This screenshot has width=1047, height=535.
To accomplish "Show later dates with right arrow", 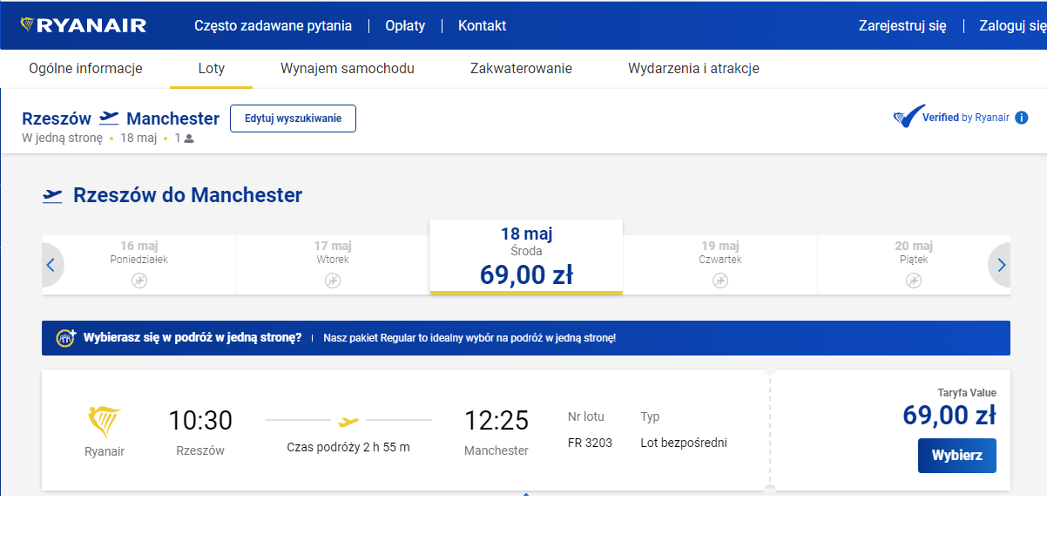I will (x=1001, y=265).
